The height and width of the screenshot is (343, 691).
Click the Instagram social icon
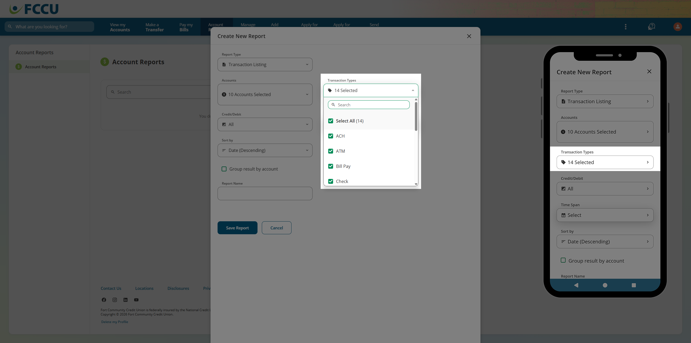click(x=115, y=300)
